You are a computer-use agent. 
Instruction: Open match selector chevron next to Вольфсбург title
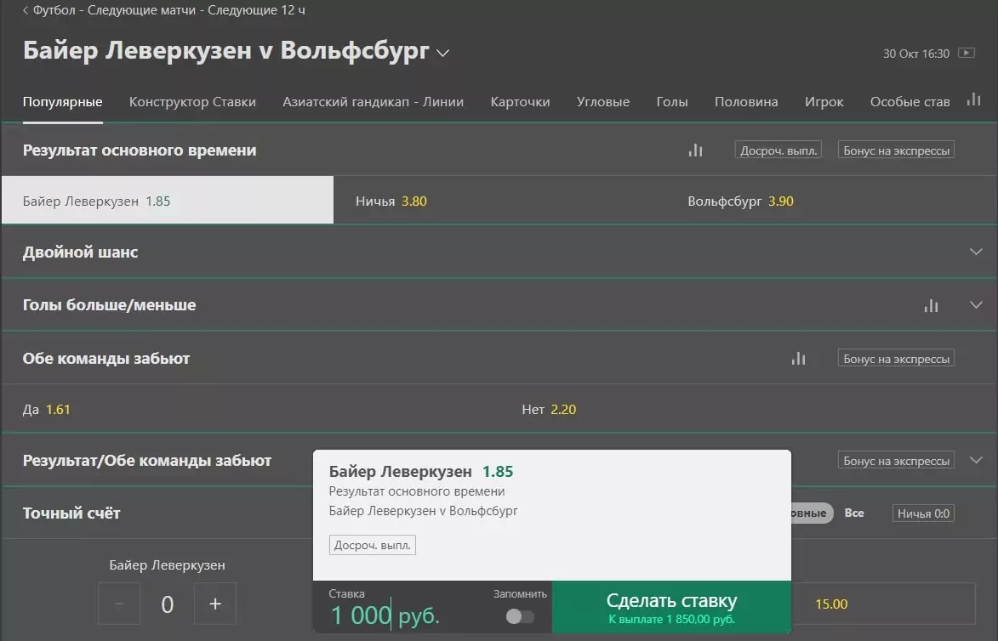click(x=443, y=54)
